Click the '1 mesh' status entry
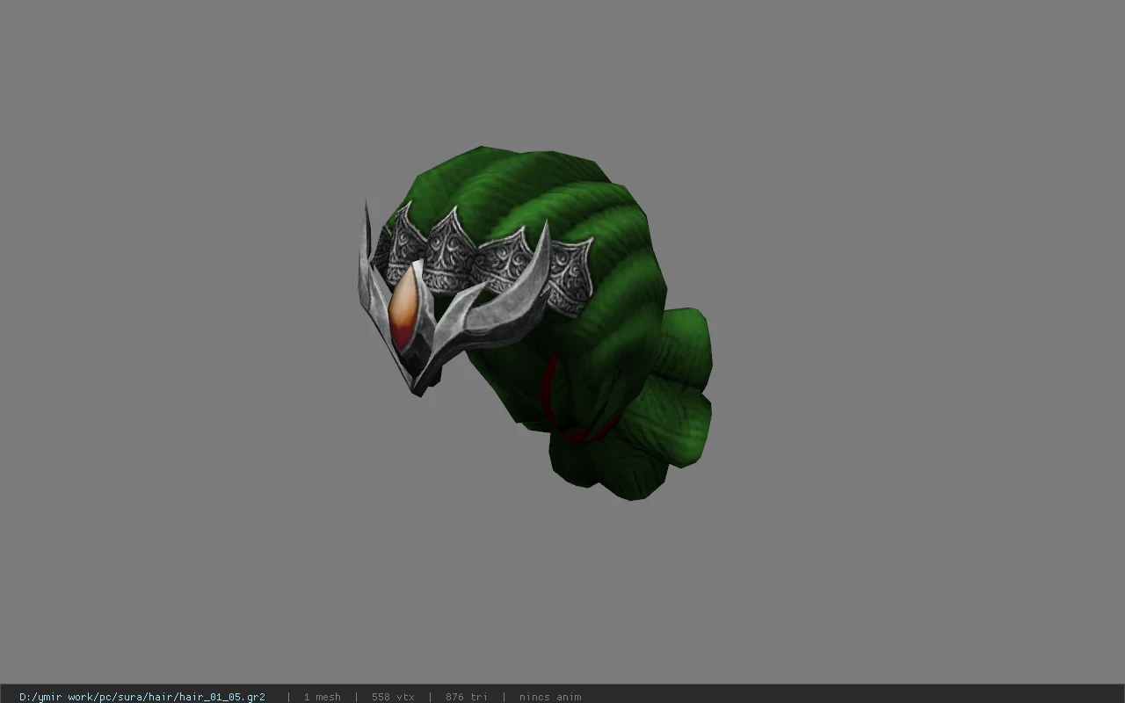Viewport: 1125px width, 703px height. pyautogui.click(x=322, y=697)
